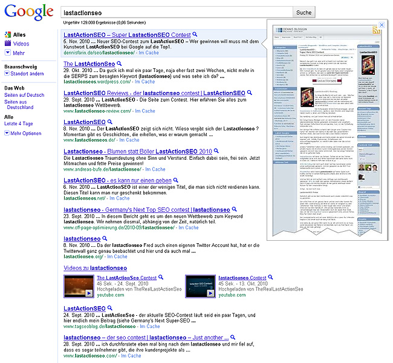Open 'Im Cache' for lastactionseo-review.com result
393x363 pixels.
point(145,111)
